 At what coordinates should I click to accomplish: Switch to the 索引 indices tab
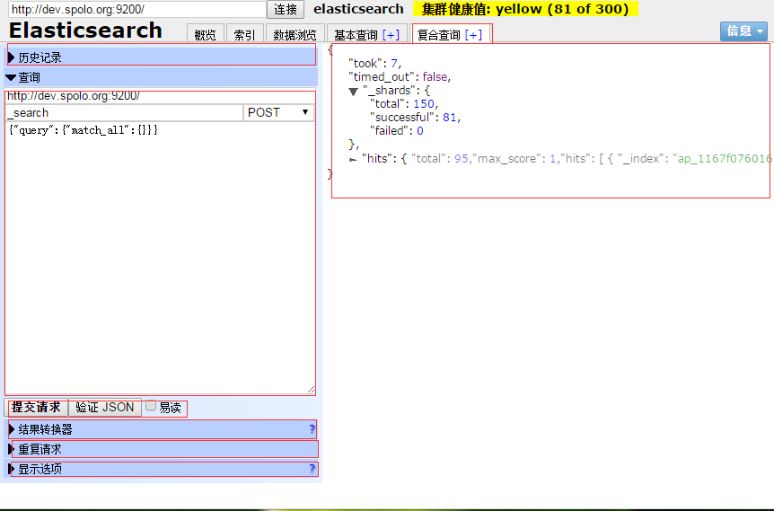[x=244, y=34]
